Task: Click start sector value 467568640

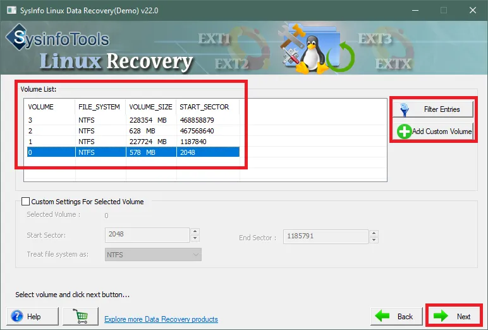Action: 197,131
